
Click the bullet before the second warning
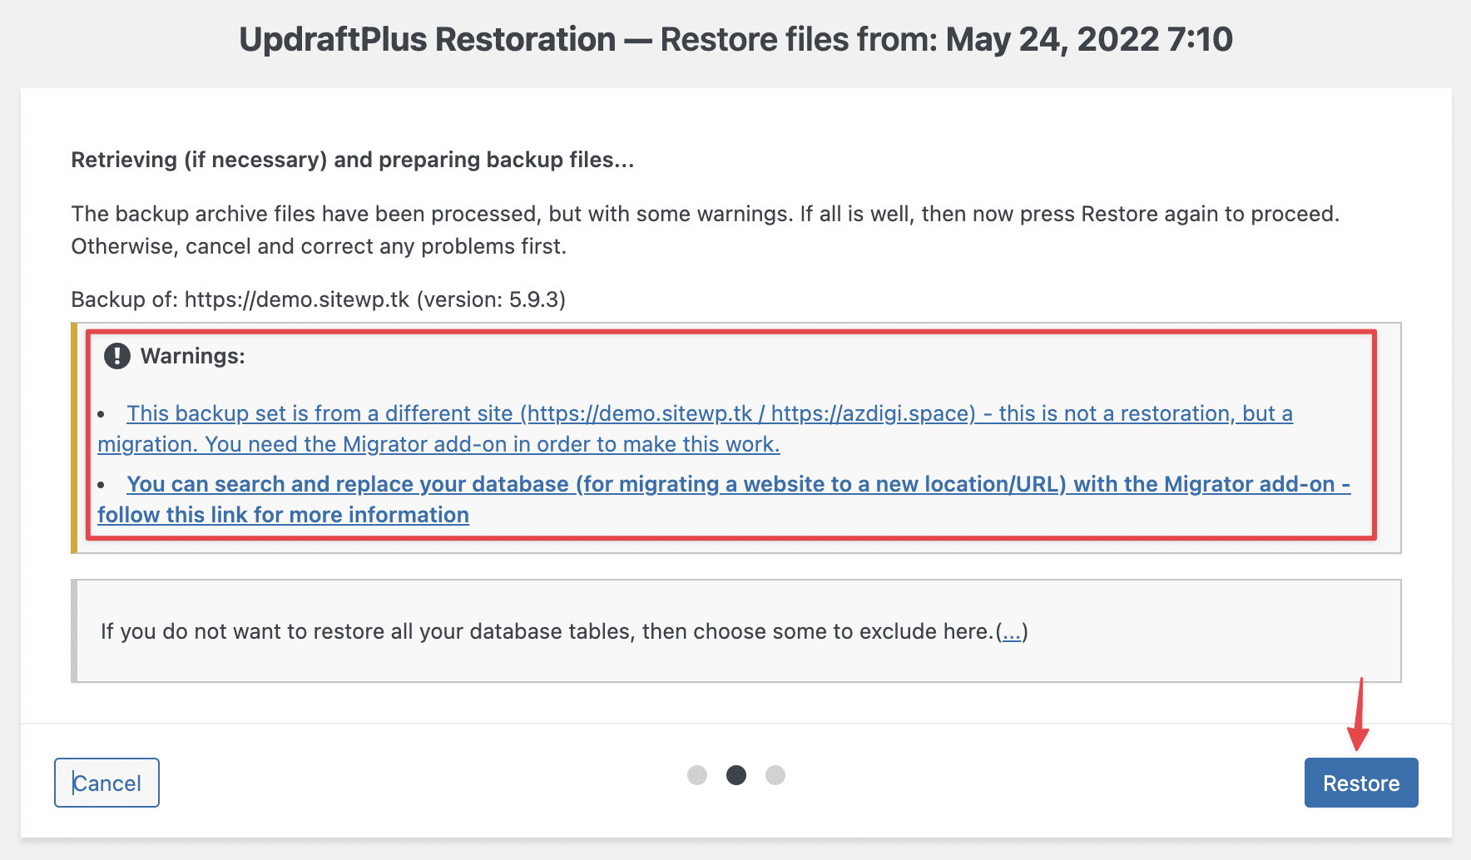point(102,485)
